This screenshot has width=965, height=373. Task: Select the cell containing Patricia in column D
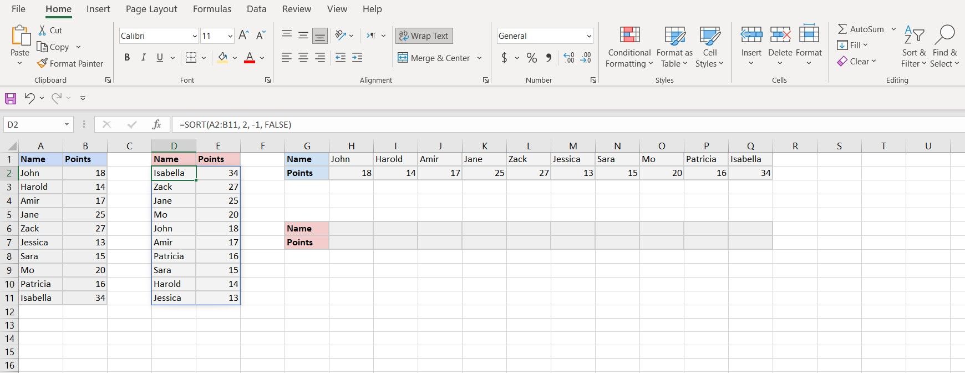pos(174,256)
